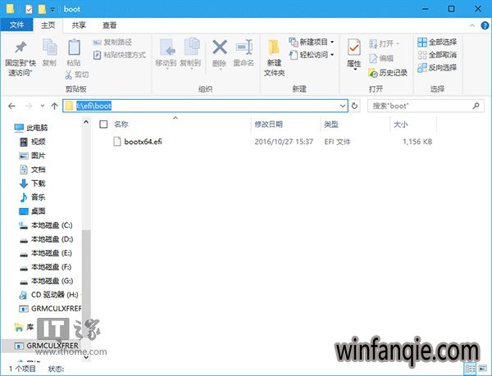Click the Paste (粘贴) clipboard icon
This screenshot has width=492, height=376.
point(74,48)
